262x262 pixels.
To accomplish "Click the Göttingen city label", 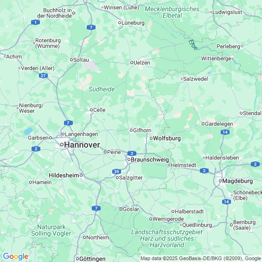I will (x=92, y=259).
